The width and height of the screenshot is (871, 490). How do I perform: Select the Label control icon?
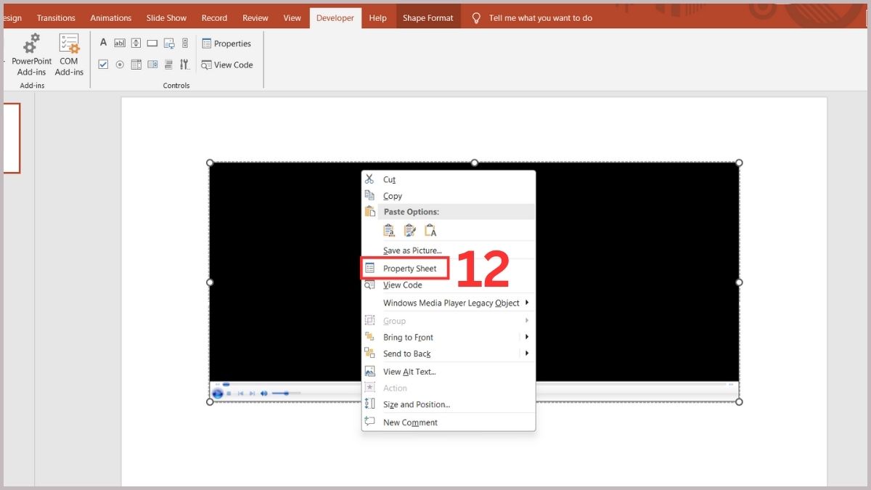pyautogui.click(x=104, y=42)
